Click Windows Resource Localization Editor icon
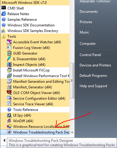This screenshot has height=148, width=117. tap(9, 126)
